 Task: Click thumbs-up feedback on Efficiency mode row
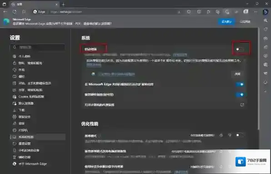(x=221, y=135)
